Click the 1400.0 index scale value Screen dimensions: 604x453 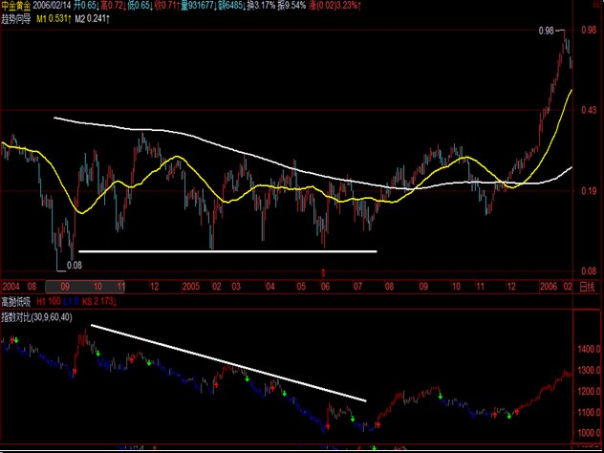tap(585, 352)
